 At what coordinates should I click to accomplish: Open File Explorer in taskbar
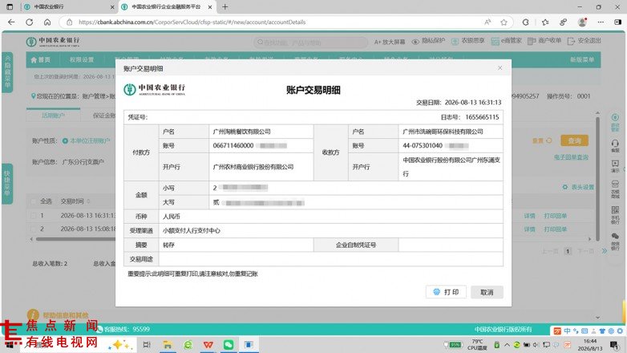(x=167, y=345)
